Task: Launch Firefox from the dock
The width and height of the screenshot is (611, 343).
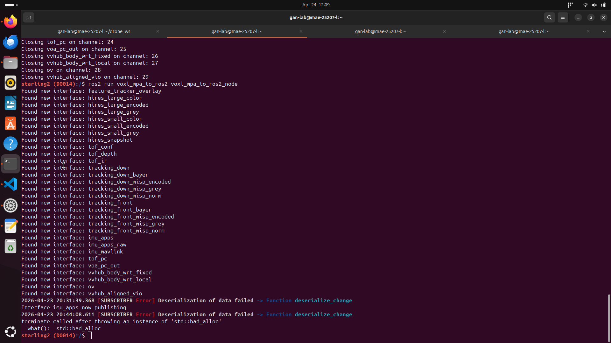Action: click(x=11, y=22)
